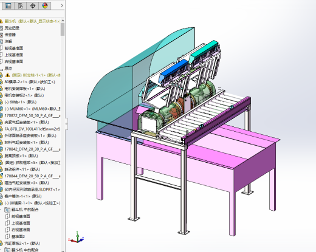This screenshot has height=252, width=316.
Task: Select the 脱离顶板<1> component
Action: [21, 156]
